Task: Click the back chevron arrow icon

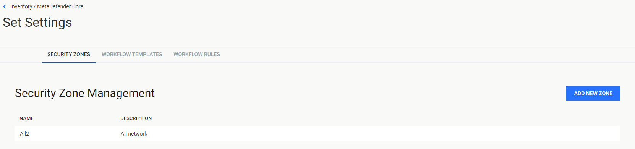Action: click(5, 6)
